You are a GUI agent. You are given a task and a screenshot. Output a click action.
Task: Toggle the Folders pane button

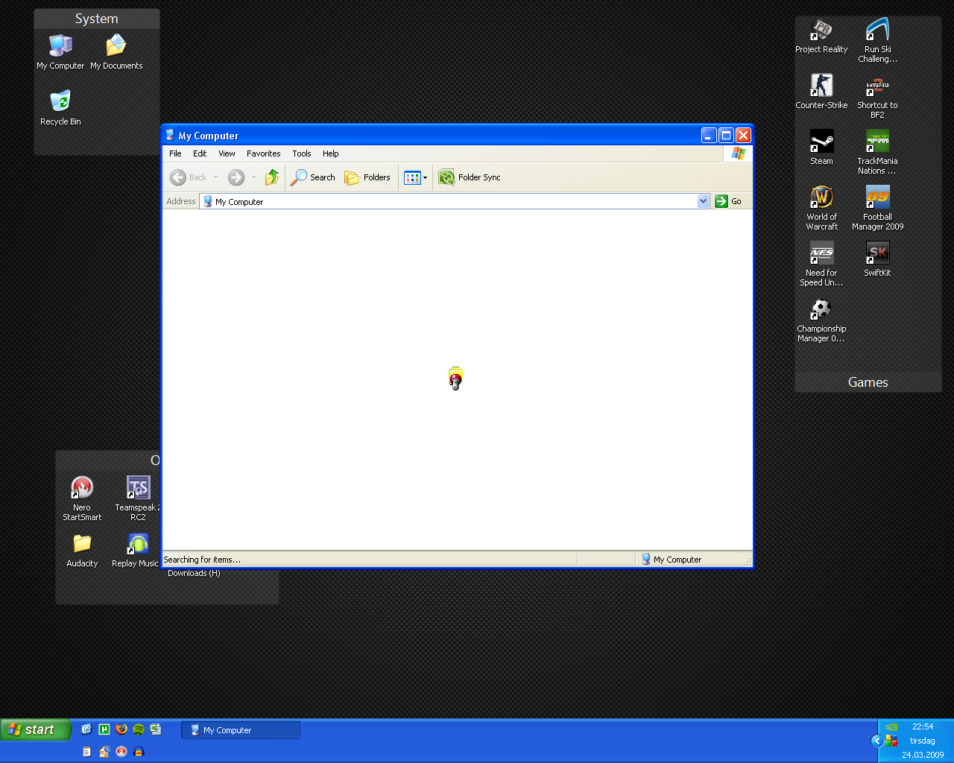tap(367, 177)
